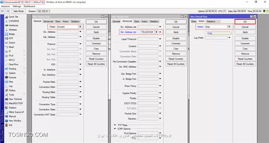Viewport: 269px width, 143px height.
Task: Click OK in right firewall rule window
Action: tap(245, 22)
